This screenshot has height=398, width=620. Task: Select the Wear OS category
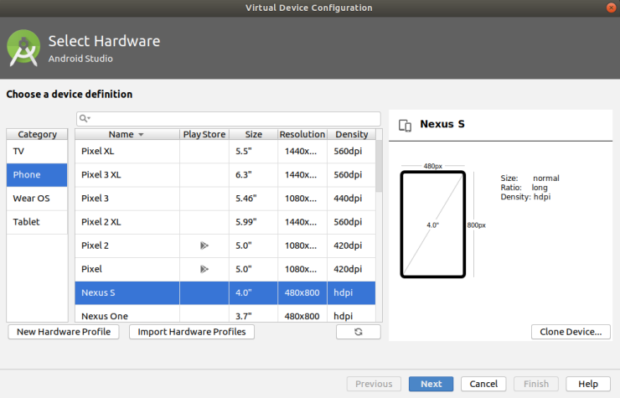pos(37,199)
